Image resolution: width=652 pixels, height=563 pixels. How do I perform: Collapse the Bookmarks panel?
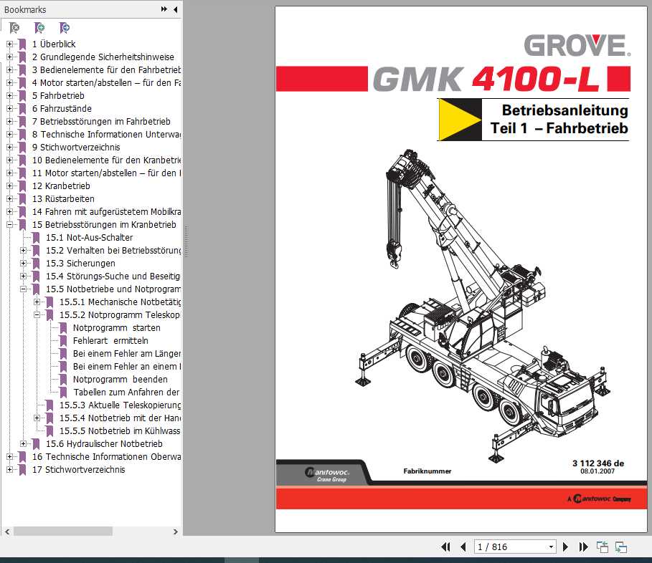pyautogui.click(x=175, y=9)
